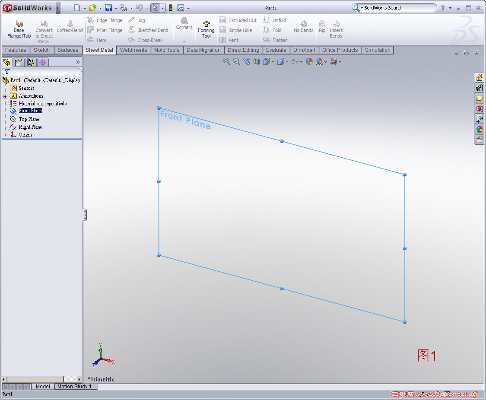This screenshot has width=486, height=400.
Task: Click the Edit Appearance color ball icon
Action: point(309,61)
